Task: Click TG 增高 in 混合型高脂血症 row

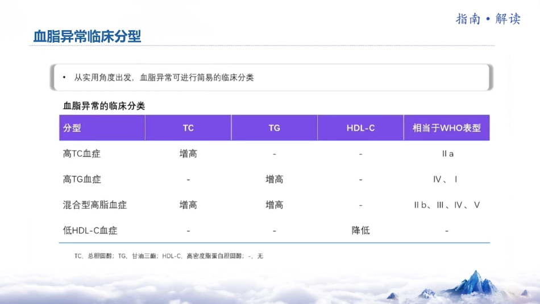Action: [274, 205]
